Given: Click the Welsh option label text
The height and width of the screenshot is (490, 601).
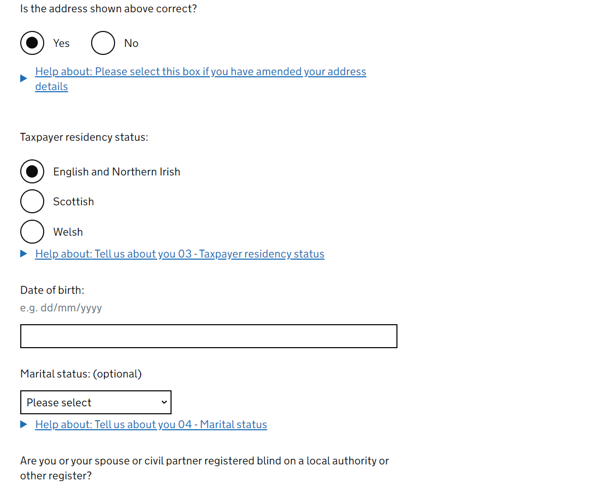Looking at the screenshot, I should tap(68, 232).
